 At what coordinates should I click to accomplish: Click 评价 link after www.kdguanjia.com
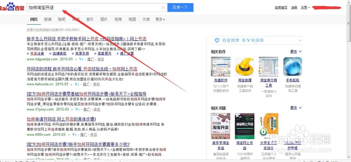pyautogui.click(x=101, y=59)
